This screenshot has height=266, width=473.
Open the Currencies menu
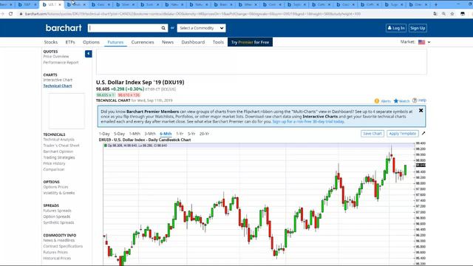coord(143,42)
